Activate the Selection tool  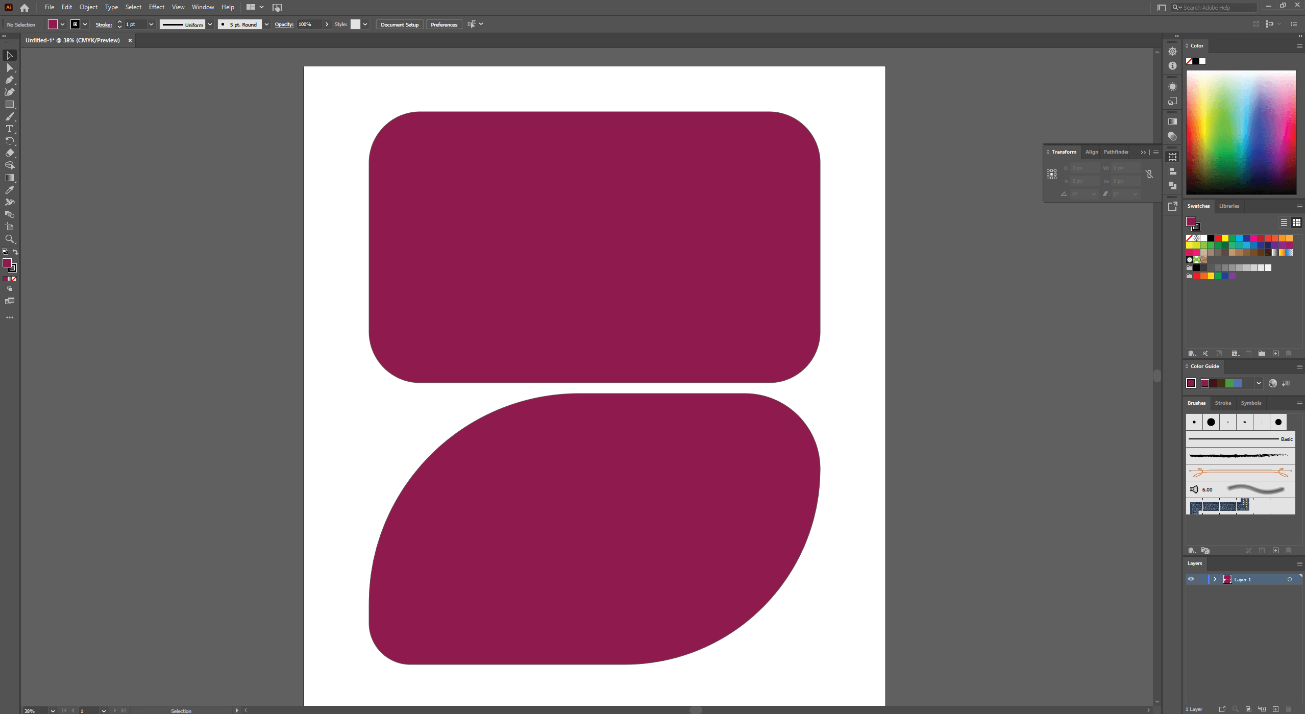(x=9, y=55)
